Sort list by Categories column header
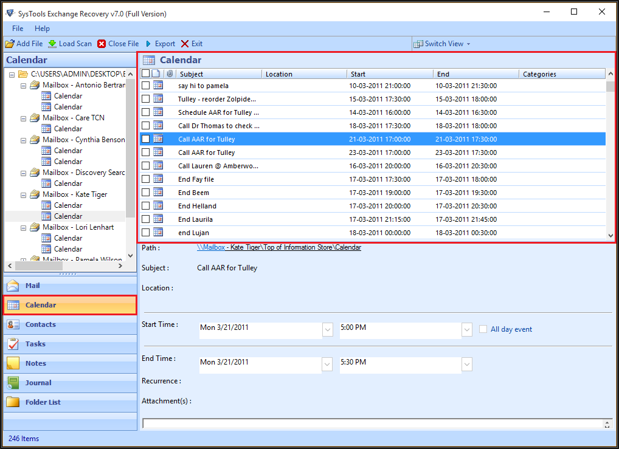Image resolution: width=619 pixels, height=449 pixels. click(x=562, y=74)
